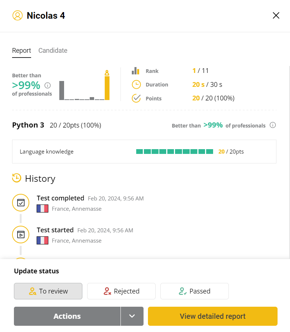Viewport: 290px width, 332px height.
Task: Click the Rank bar chart icon
Action: click(x=136, y=71)
